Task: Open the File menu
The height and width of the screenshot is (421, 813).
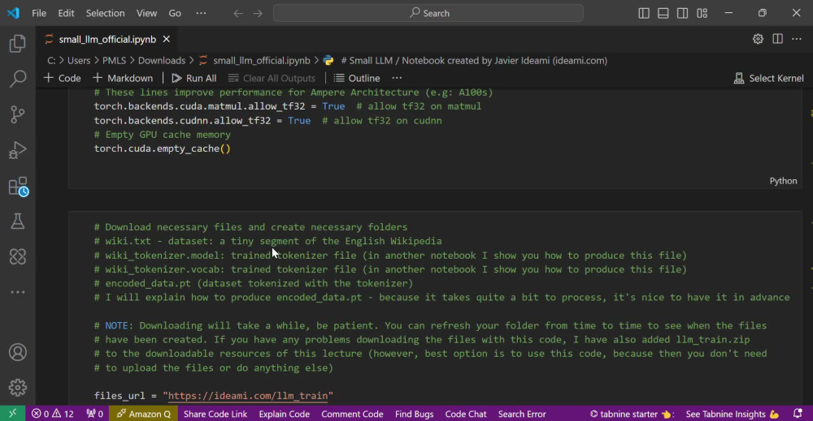Action: [x=39, y=14]
